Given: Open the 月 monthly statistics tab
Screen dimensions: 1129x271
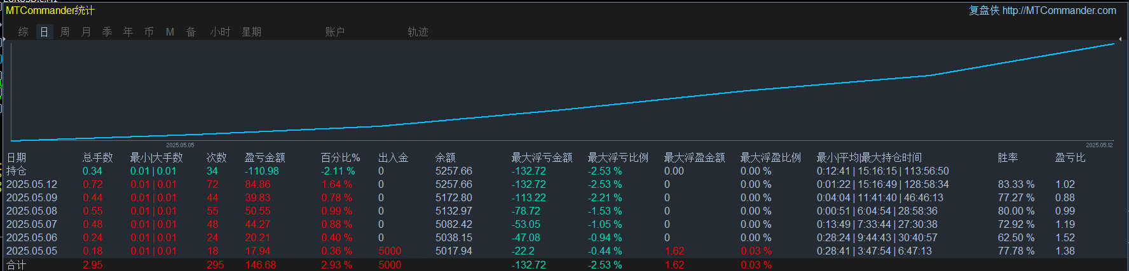Looking at the screenshot, I should tap(86, 32).
